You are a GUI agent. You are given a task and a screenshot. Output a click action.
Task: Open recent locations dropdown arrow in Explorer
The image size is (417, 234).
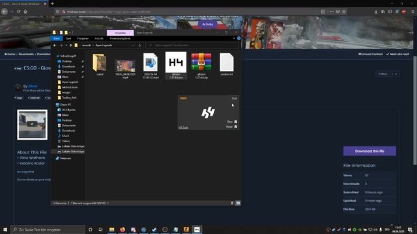tap(66, 45)
